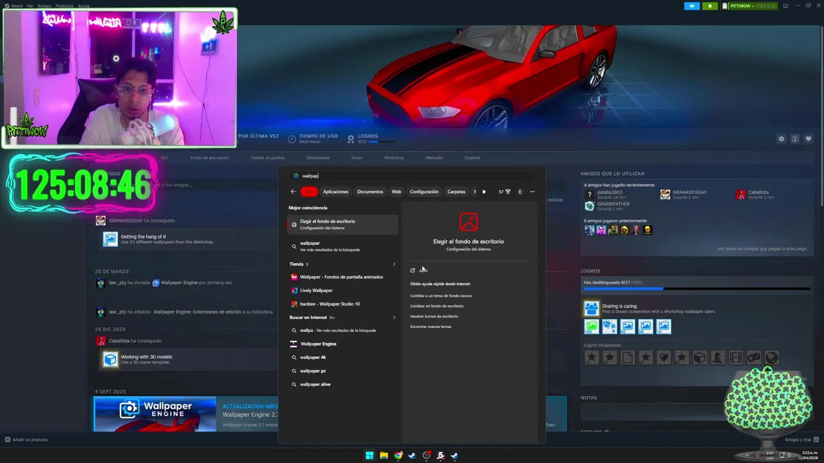Click the Abrir action in preview pane
Screen dimensions: 824x463
pos(419,270)
